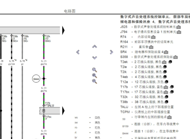Pan the diagram down with the down arrow

coord(94,58)
